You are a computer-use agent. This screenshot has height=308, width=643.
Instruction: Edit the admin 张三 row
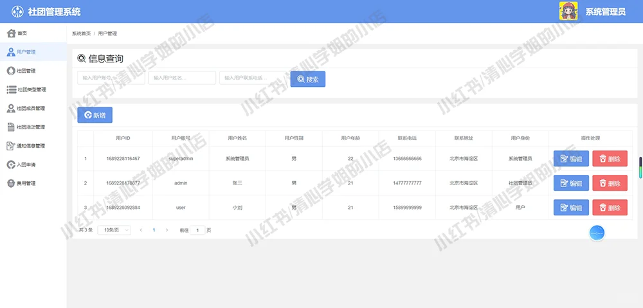click(571, 183)
